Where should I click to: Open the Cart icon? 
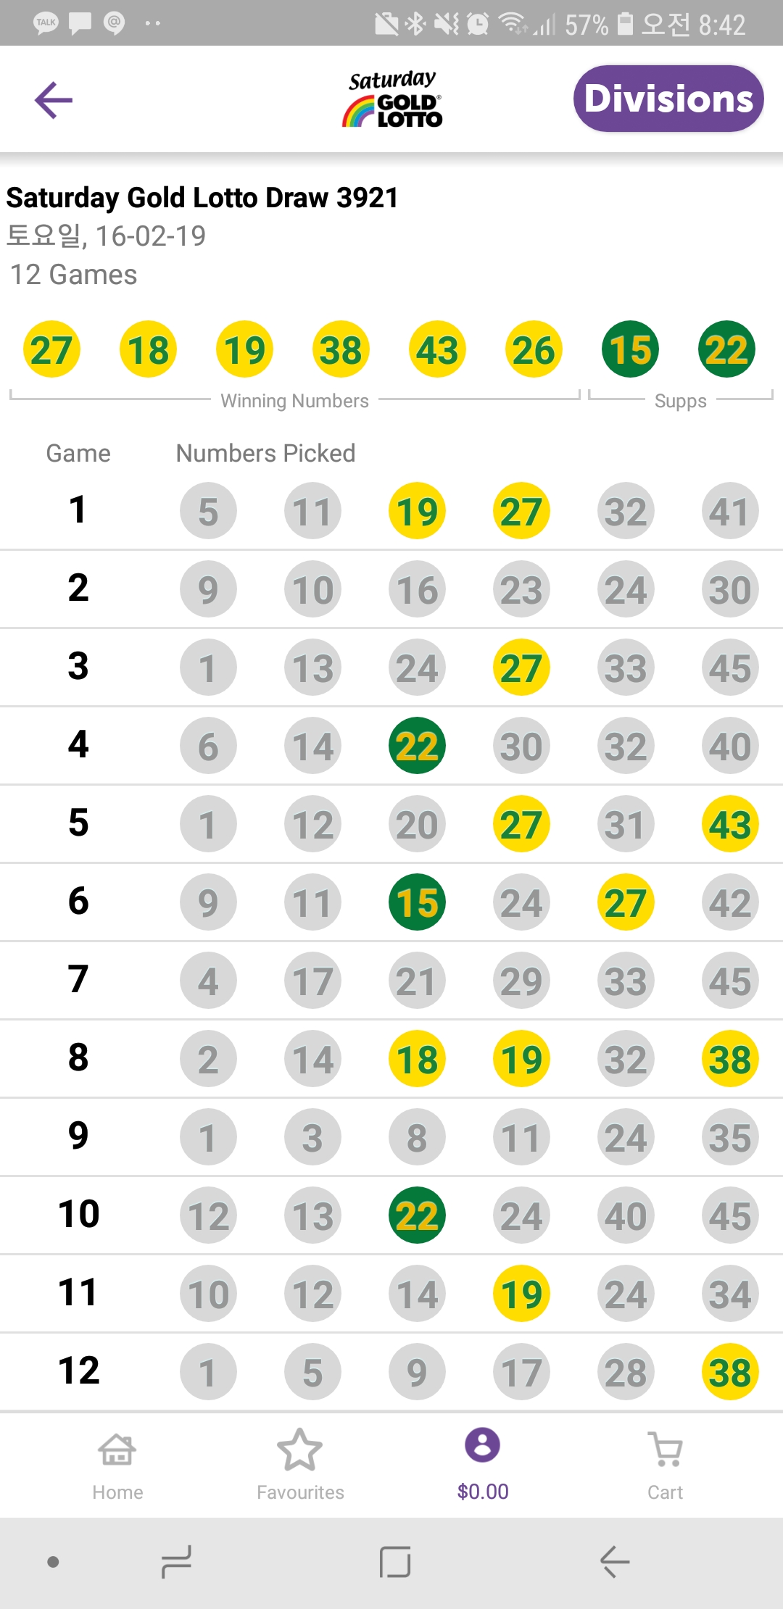(x=666, y=1464)
